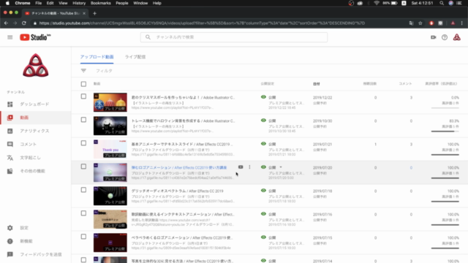Select the ペラペラめくるロゴ video checkbox
Viewport: 468px width, 263px height.
[x=83, y=237]
